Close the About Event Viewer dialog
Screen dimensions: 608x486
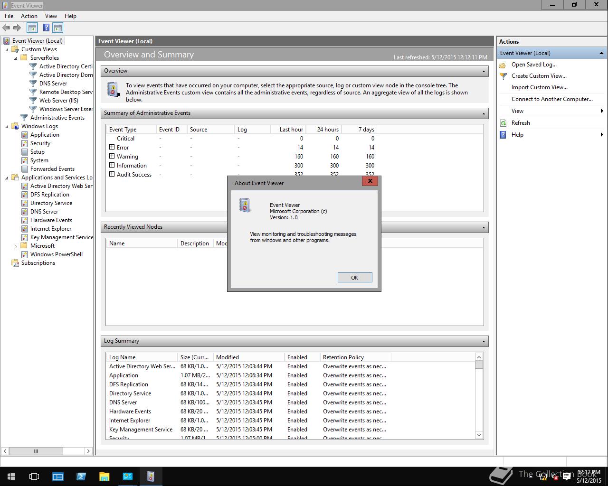[x=370, y=181]
